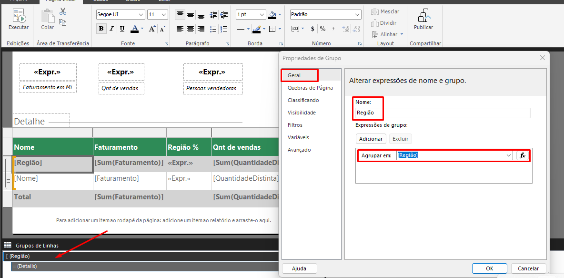Click the increase font size icon

click(x=152, y=29)
